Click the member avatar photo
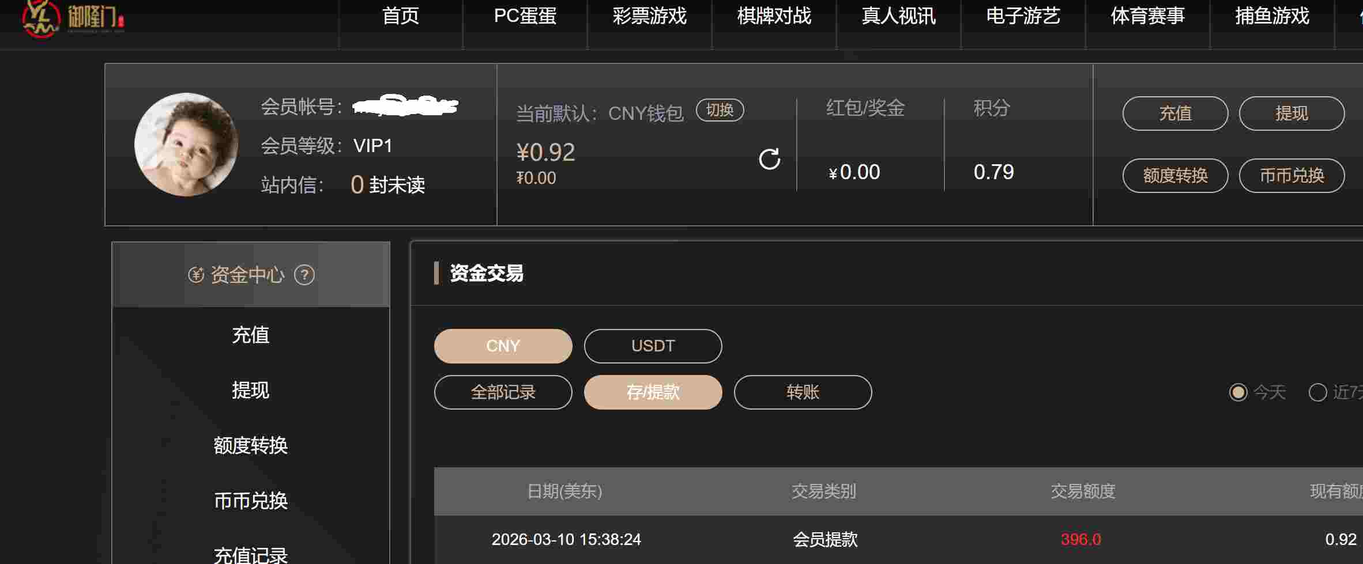The height and width of the screenshot is (564, 1363). coord(186,145)
